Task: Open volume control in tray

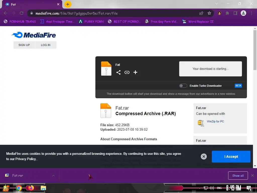Action: click(x=212, y=188)
